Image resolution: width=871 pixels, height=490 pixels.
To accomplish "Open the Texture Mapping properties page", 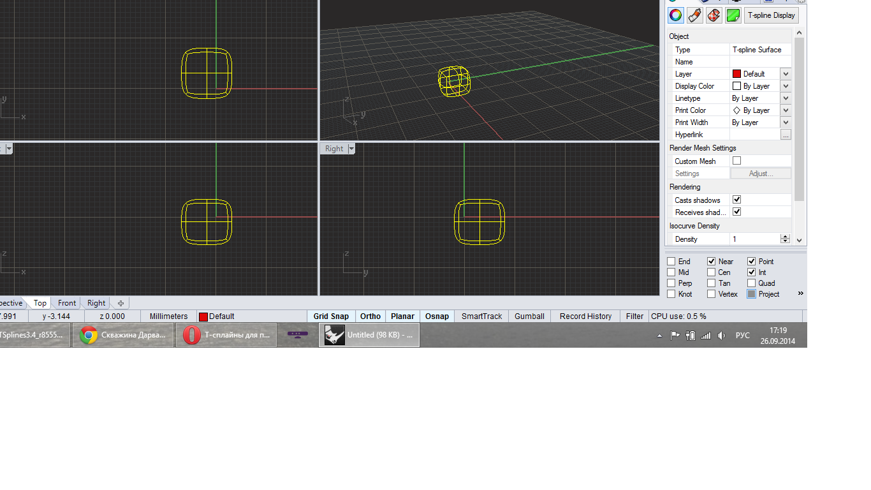I will (x=714, y=15).
